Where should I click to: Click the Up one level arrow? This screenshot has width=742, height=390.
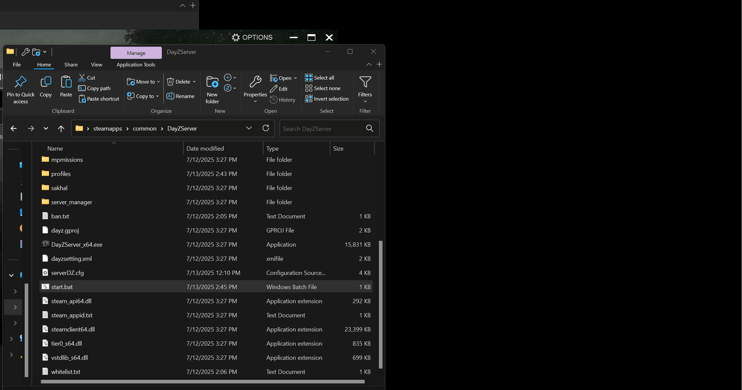(61, 129)
